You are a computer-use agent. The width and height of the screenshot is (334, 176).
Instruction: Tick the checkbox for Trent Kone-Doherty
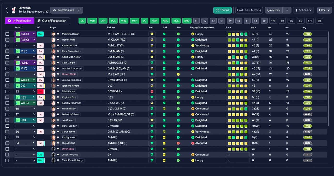[x=7, y=160]
